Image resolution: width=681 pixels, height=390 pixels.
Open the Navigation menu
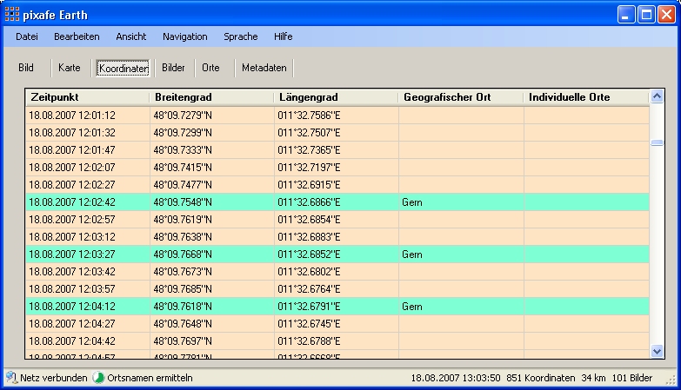[184, 36]
